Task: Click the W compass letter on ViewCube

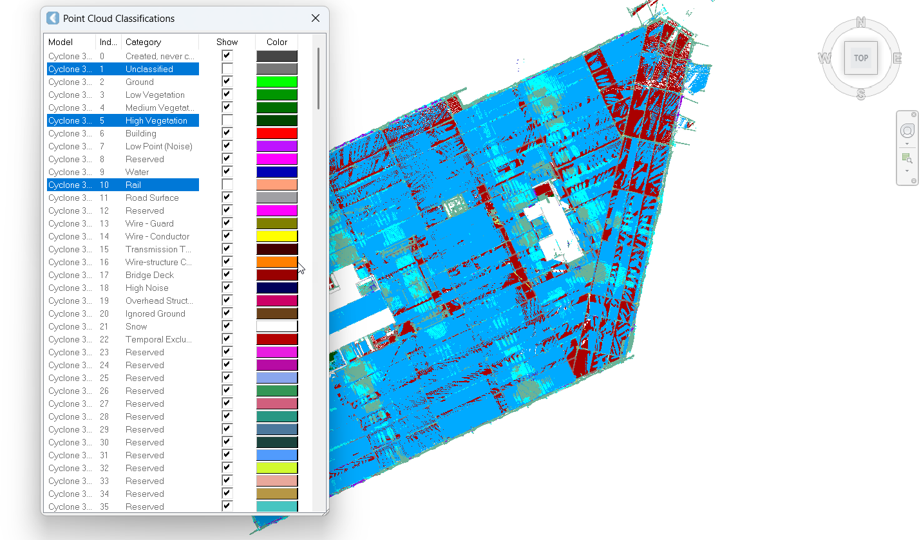Action: tap(824, 59)
